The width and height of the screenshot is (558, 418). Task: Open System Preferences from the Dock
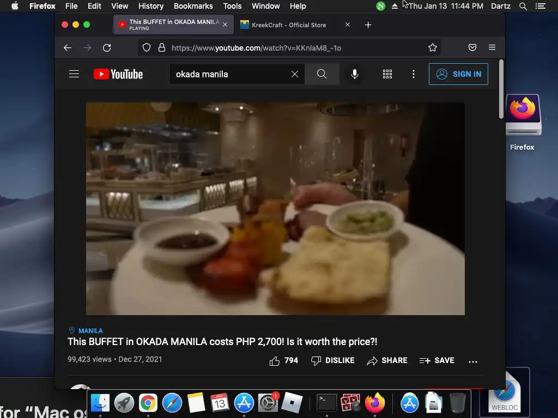click(268, 403)
